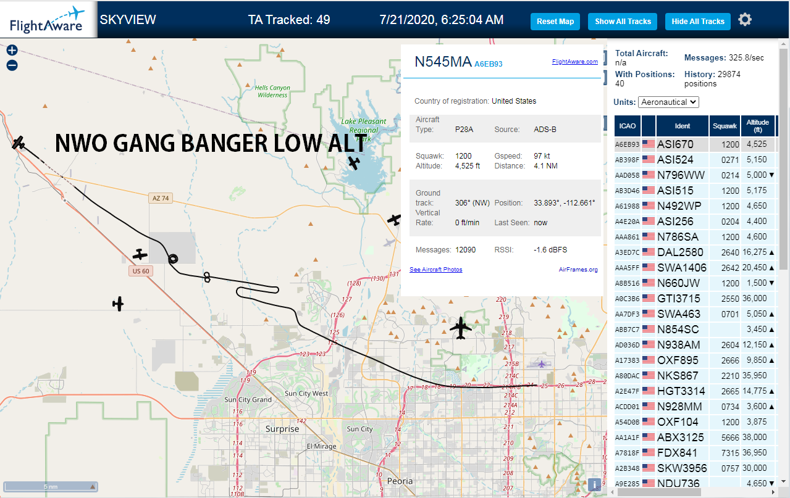Select the N938AM row
The height and width of the screenshot is (498, 790).
tap(695, 345)
